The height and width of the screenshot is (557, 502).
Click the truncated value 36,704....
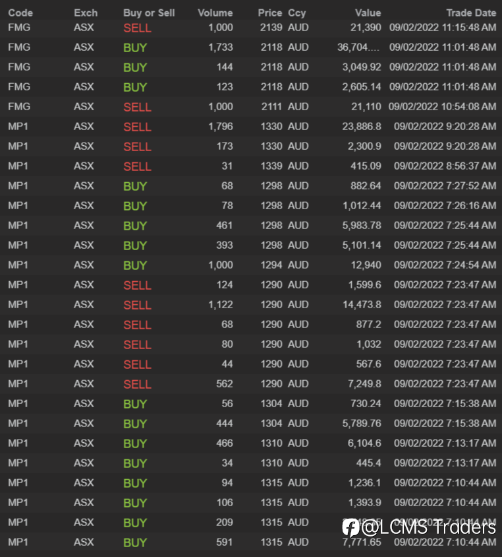pyautogui.click(x=358, y=48)
